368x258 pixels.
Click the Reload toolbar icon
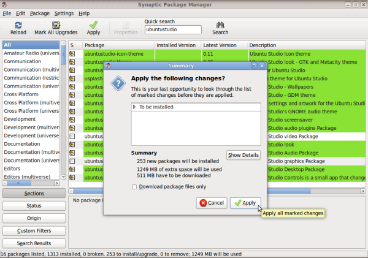pos(18,25)
